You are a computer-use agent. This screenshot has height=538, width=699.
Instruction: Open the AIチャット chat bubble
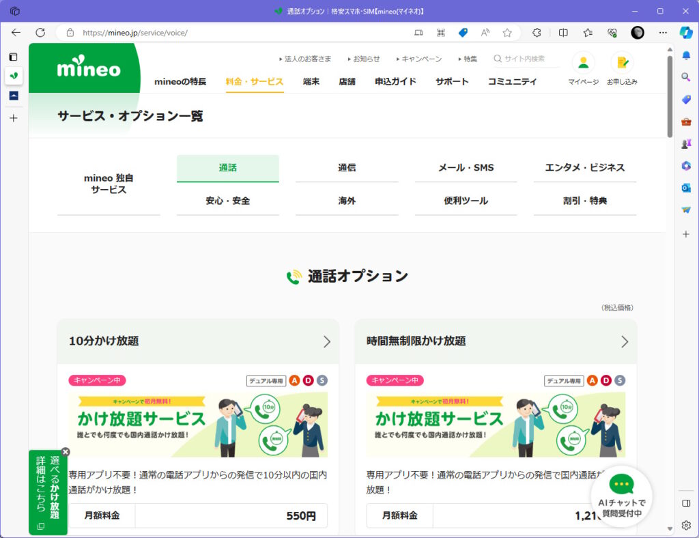point(621,498)
